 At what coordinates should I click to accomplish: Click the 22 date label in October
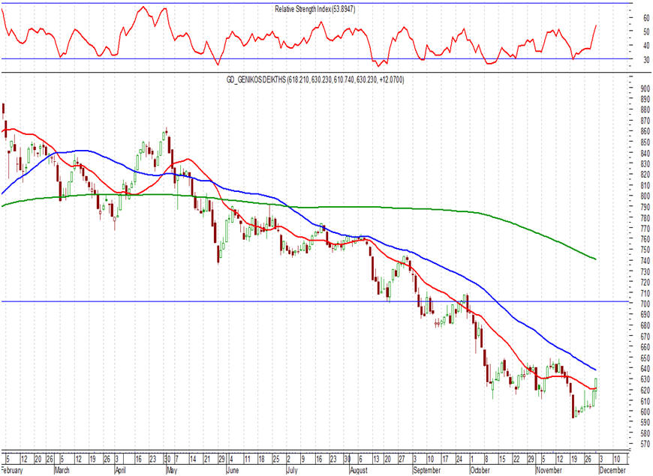pos(516,459)
